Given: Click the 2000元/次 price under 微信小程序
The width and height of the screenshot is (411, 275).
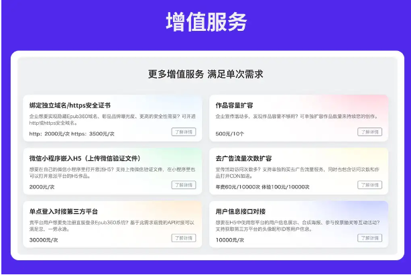Looking at the screenshot, I should [x=42, y=186].
